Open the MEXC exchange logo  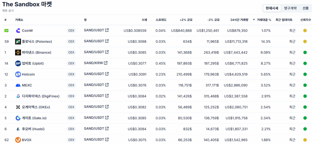(x=18, y=85)
